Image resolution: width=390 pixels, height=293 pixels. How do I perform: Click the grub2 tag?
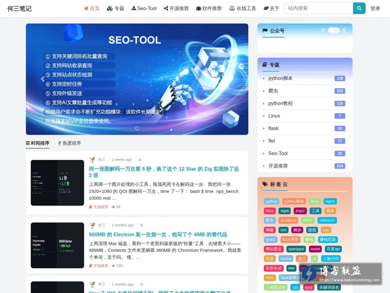(x=271, y=240)
